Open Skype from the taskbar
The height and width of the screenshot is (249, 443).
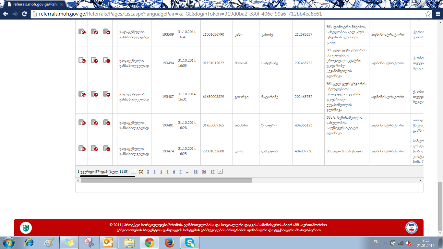click(x=189, y=243)
